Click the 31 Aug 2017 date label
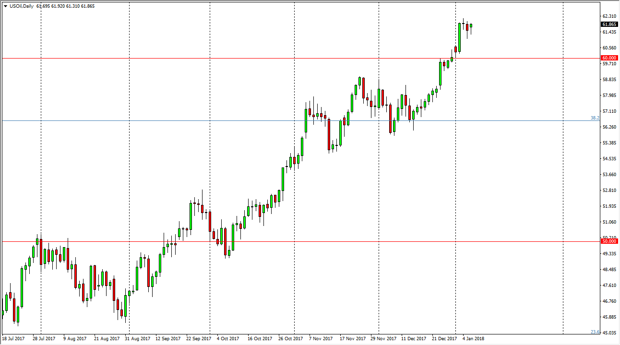The image size is (620, 345). click(x=138, y=339)
